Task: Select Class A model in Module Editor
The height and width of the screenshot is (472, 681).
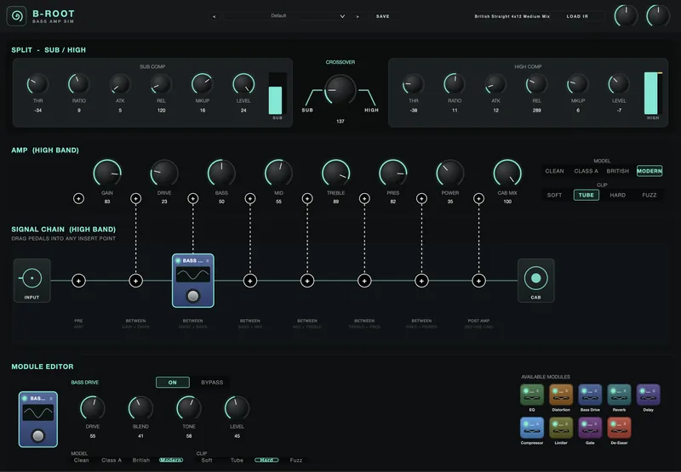Action: pyautogui.click(x=112, y=460)
